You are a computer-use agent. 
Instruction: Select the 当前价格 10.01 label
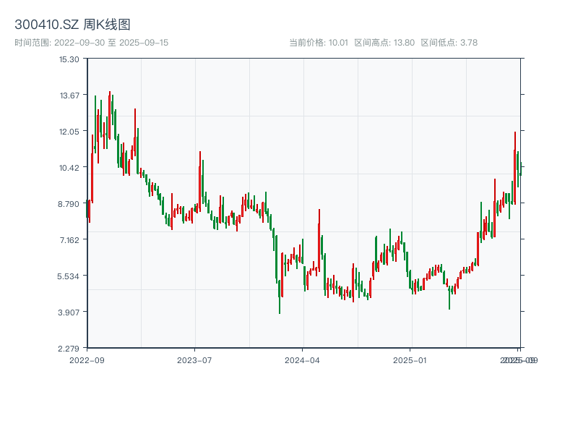pyautogui.click(x=319, y=43)
